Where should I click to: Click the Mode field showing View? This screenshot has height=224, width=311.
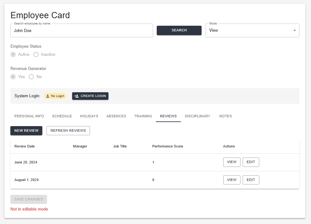coord(252,30)
